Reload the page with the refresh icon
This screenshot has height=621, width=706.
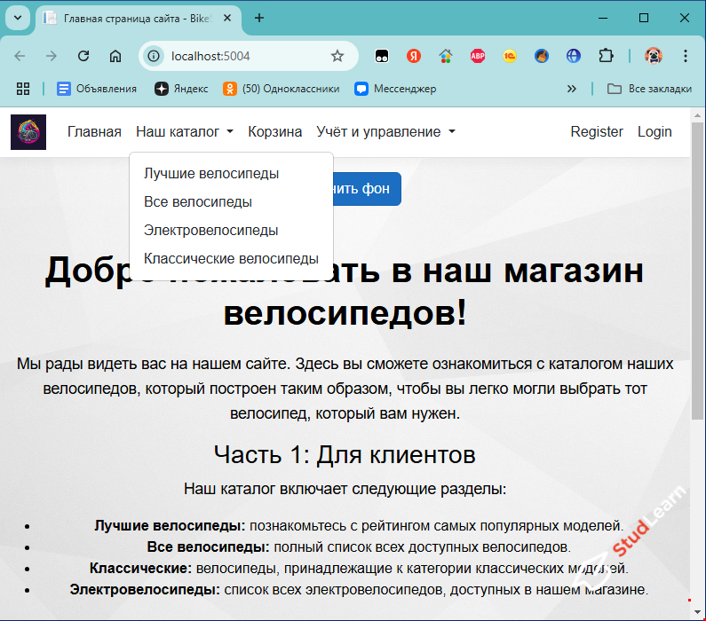click(83, 56)
